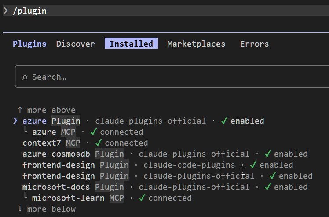
Task: Select the azure-cosmosdb Plugin row
Action: point(165,154)
